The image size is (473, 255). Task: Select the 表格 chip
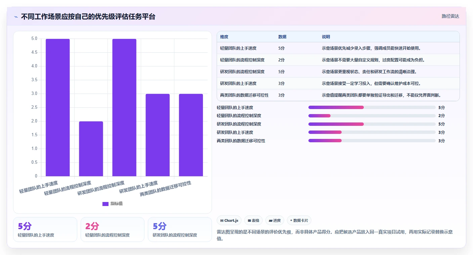pos(254,220)
